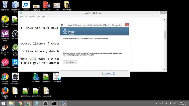Select the Recycle Bin desktop icon

5,6
